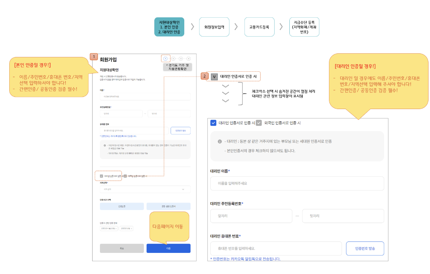Image resolution: width=430 pixels, height=274 pixels.
Task: Click the blue 다음 button
Action: (169, 248)
